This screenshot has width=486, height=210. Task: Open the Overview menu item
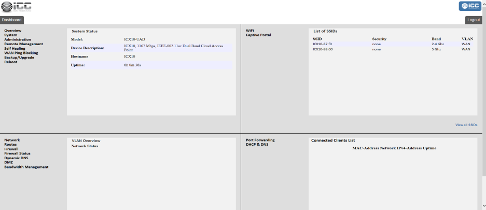click(13, 31)
